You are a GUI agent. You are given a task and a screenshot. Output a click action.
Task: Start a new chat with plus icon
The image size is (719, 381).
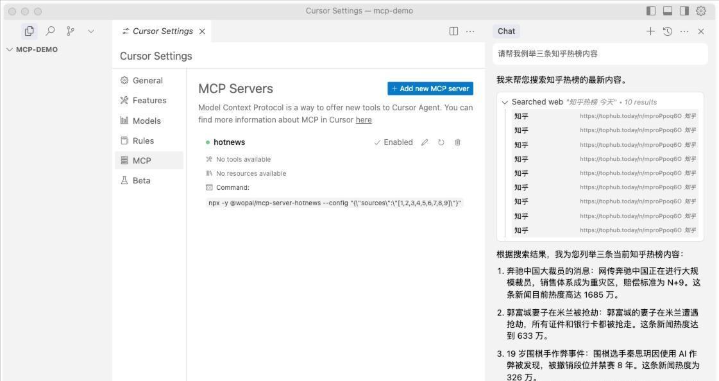(x=650, y=31)
